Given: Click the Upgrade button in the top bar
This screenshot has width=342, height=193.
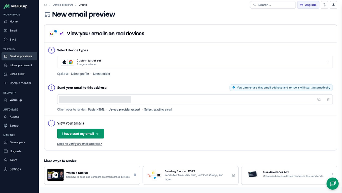Looking at the screenshot, I should click(x=308, y=5).
